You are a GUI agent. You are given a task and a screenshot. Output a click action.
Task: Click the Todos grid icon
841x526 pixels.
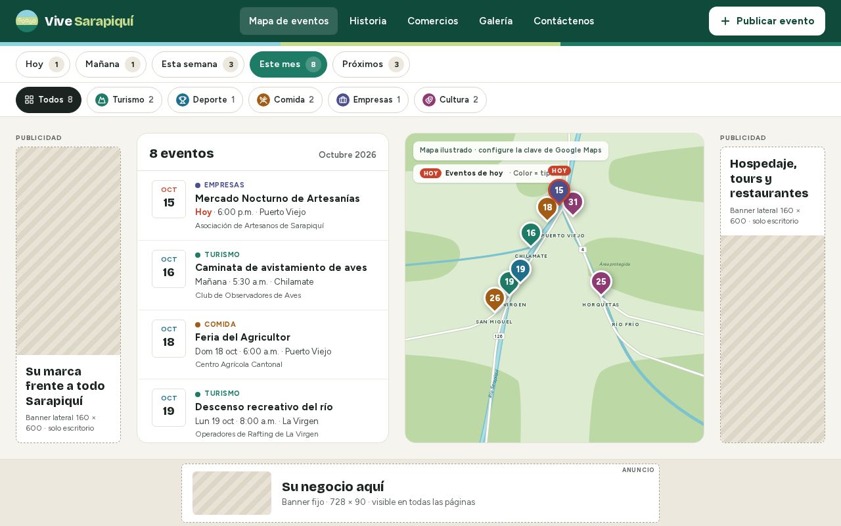29,100
